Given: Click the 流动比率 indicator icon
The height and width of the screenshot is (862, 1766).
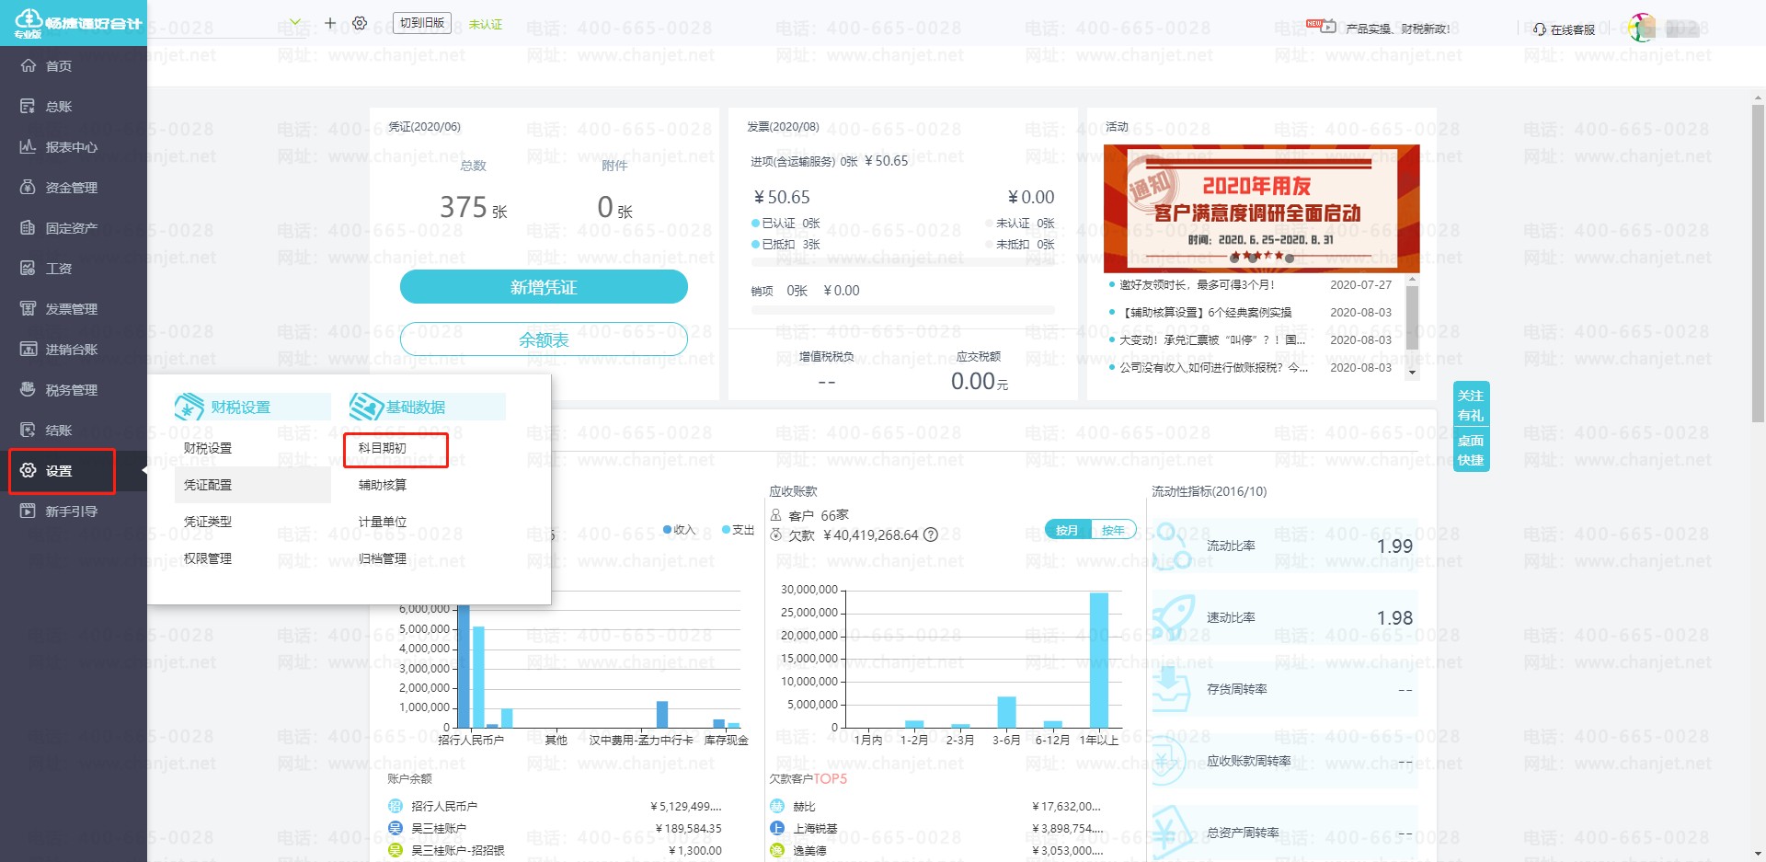Looking at the screenshot, I should (x=1171, y=546).
